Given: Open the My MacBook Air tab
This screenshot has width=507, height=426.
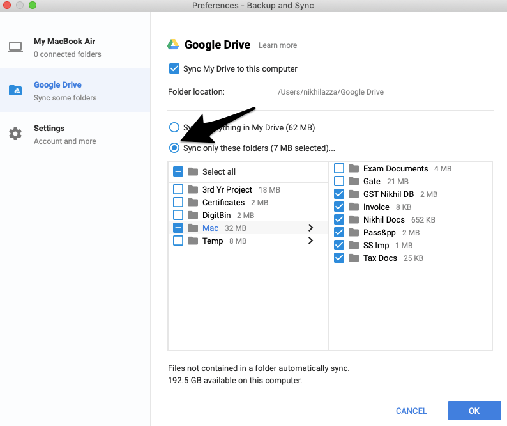Looking at the screenshot, I should click(x=75, y=47).
